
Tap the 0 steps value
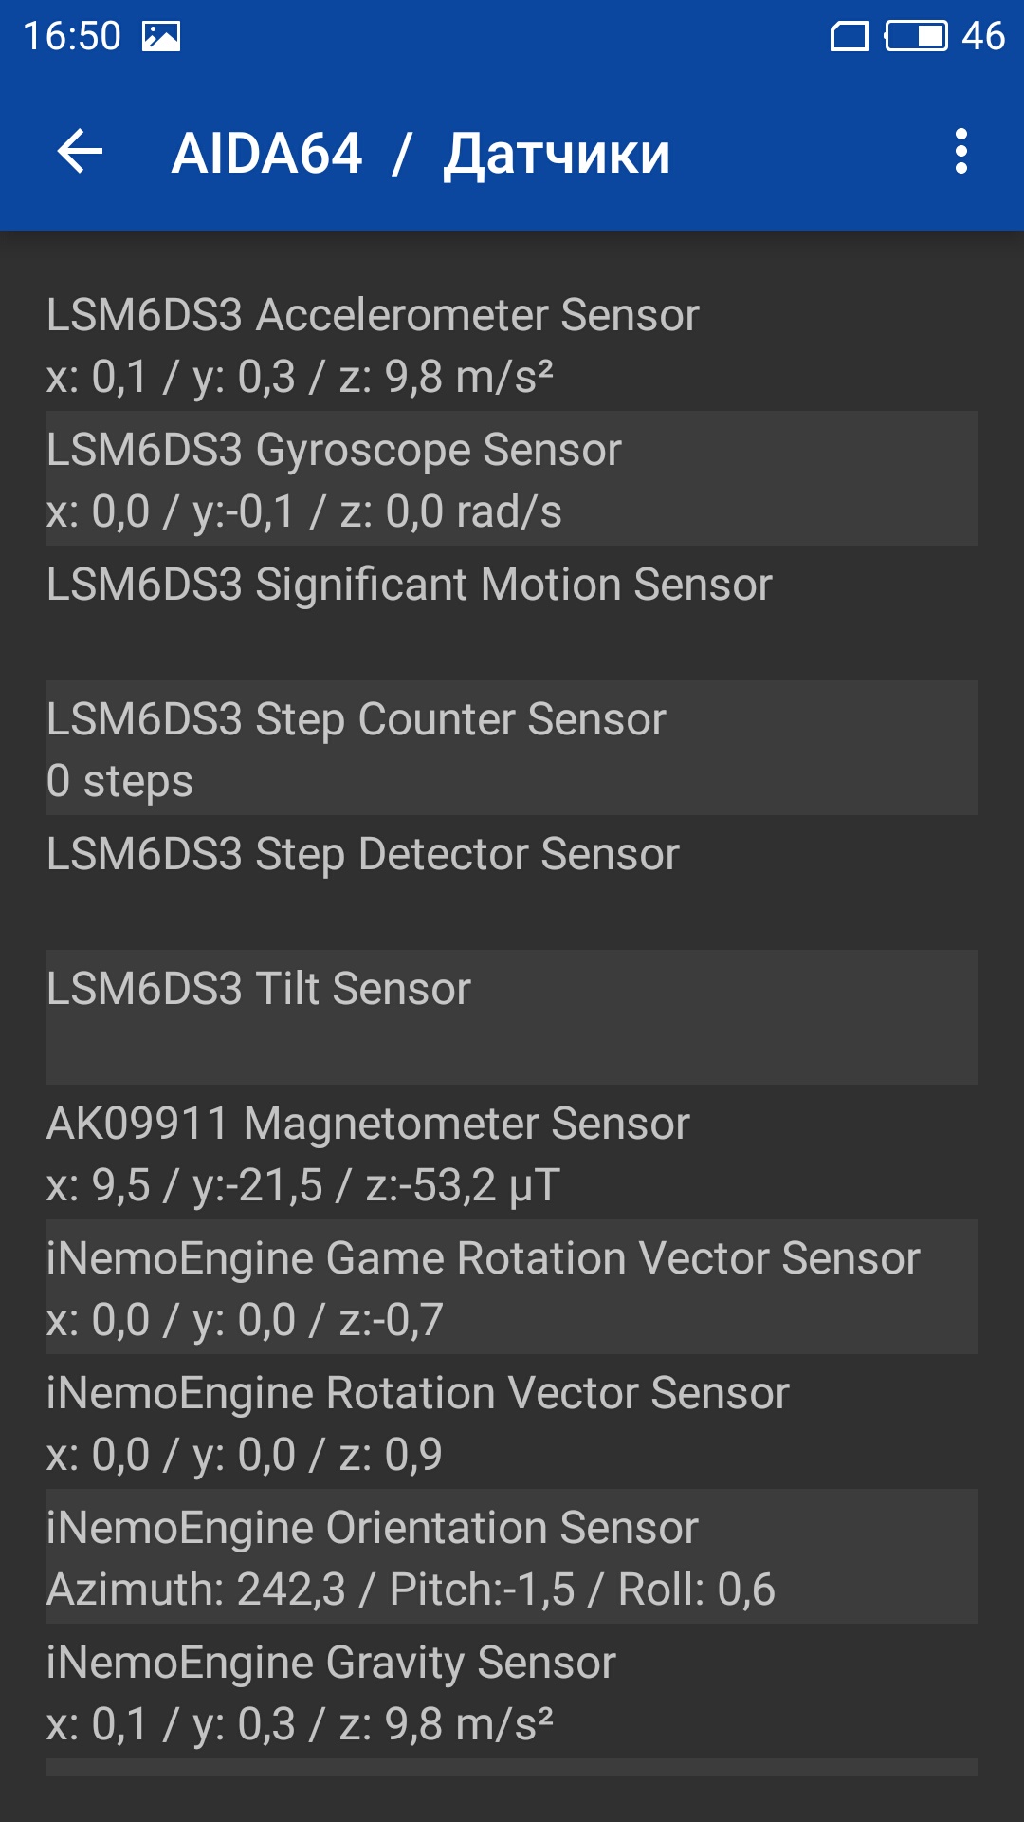pos(119,782)
